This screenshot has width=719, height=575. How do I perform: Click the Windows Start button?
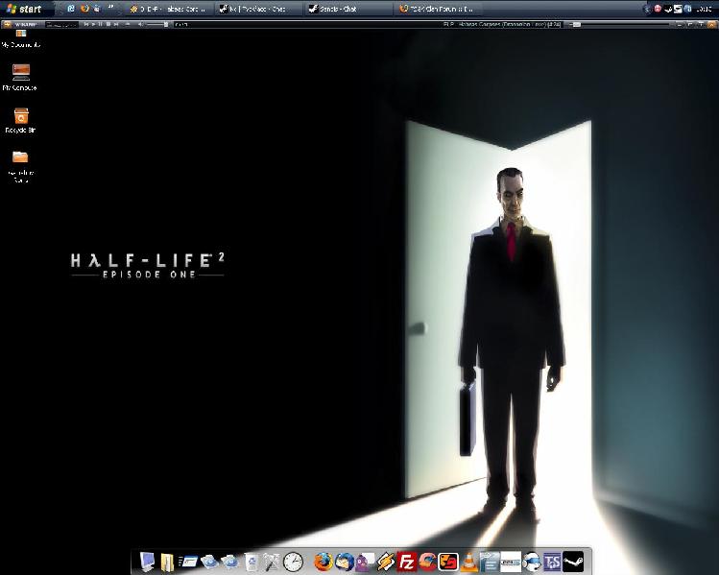(x=25, y=8)
